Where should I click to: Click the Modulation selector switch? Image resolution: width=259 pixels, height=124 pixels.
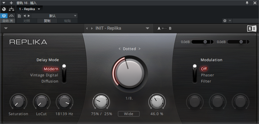(x=195, y=74)
